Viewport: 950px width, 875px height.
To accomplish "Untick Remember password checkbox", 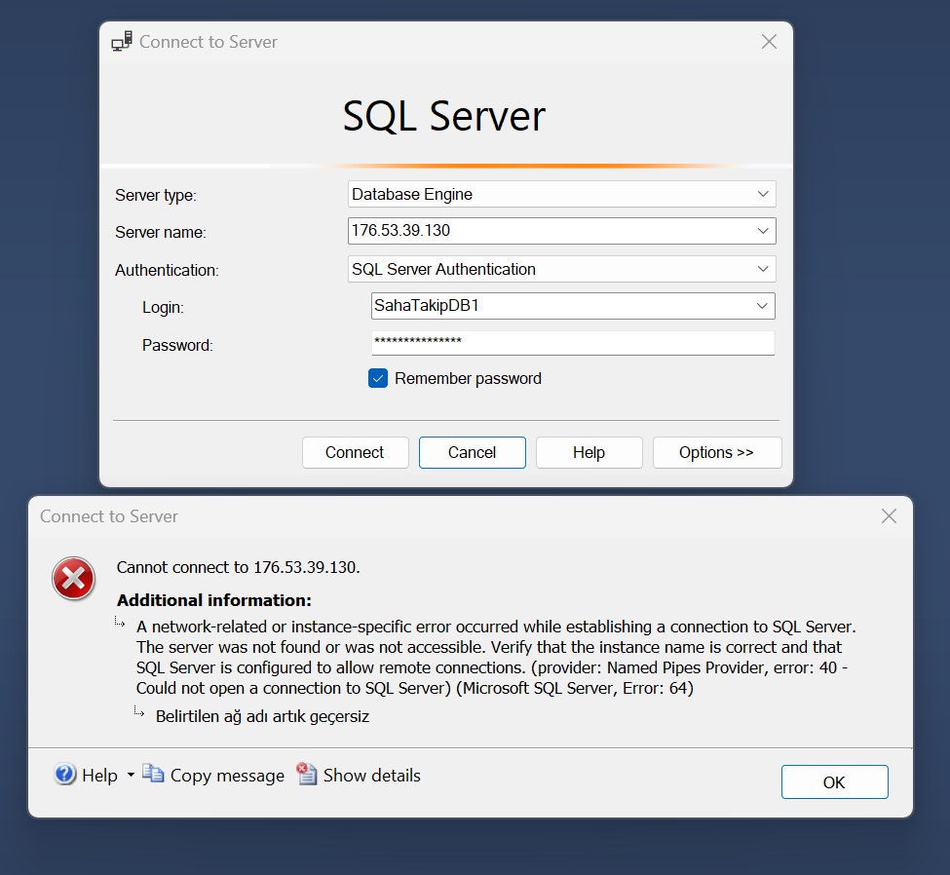I will pyautogui.click(x=378, y=378).
